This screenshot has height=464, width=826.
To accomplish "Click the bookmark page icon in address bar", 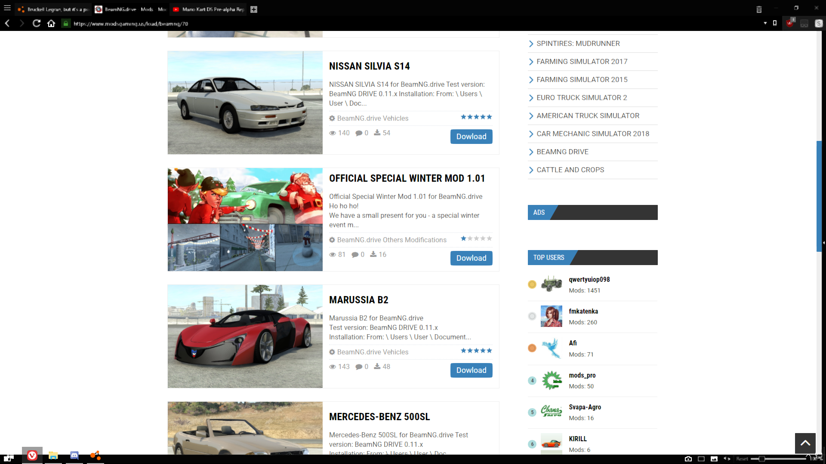I will click(x=775, y=23).
